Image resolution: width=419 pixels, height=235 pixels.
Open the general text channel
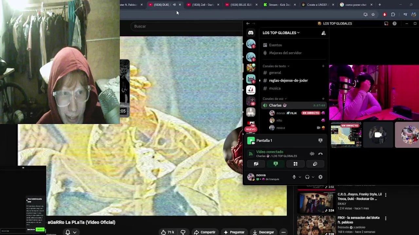tap(275, 73)
